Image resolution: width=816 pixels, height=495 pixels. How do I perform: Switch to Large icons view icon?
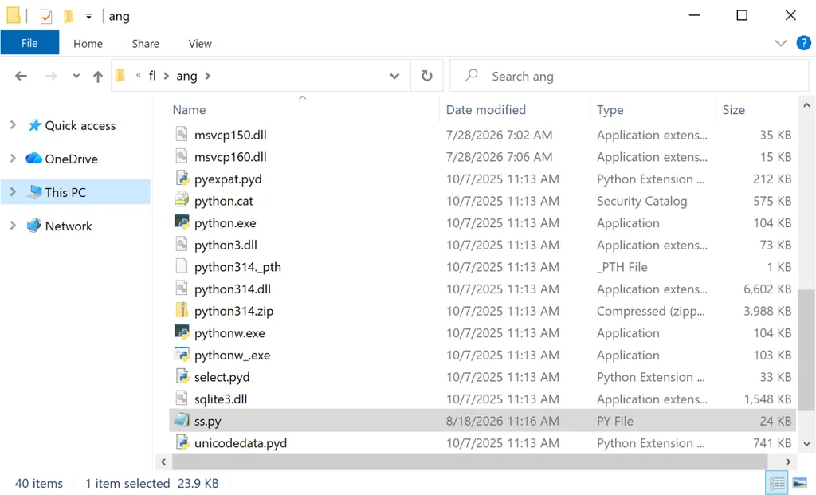point(800,483)
